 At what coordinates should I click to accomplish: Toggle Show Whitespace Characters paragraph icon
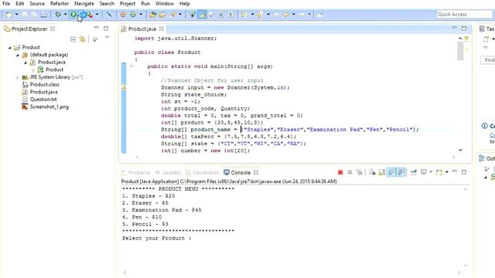230,15
